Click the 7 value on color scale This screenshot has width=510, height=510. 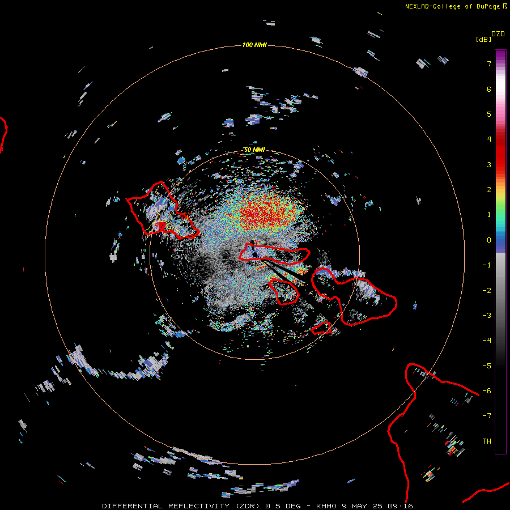489,63
